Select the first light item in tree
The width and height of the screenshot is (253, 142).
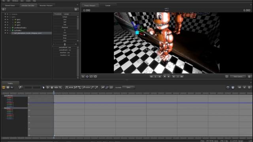[19, 20]
